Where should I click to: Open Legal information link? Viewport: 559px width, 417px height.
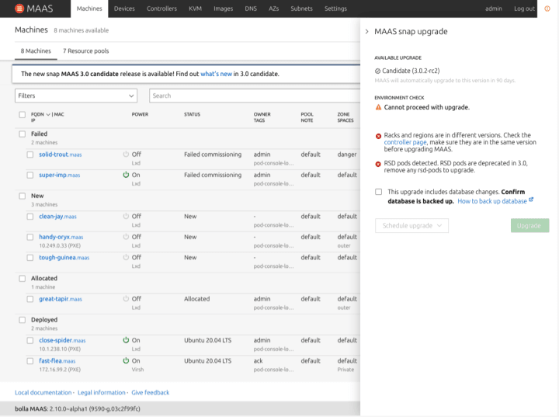pyautogui.click(x=101, y=392)
